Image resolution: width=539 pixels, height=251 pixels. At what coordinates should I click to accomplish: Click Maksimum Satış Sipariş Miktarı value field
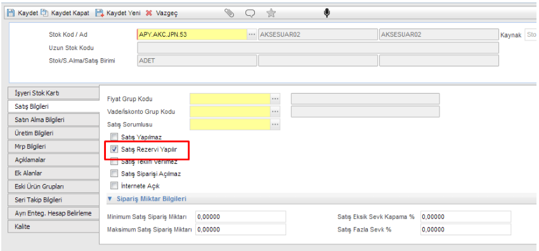click(240, 230)
